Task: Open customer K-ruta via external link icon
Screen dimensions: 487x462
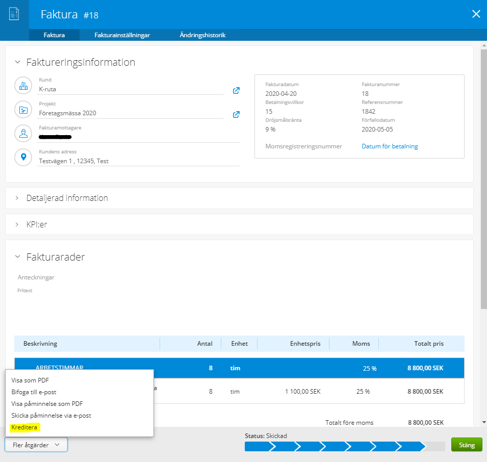Action: pos(236,91)
